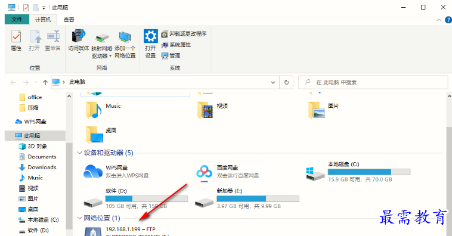Click the Forward navigation arrow
The width and height of the screenshot is (452, 236).
click(26, 82)
